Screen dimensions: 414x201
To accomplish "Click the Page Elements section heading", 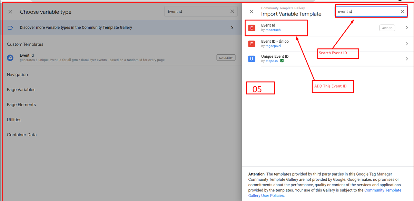I will pyautogui.click(x=21, y=105).
